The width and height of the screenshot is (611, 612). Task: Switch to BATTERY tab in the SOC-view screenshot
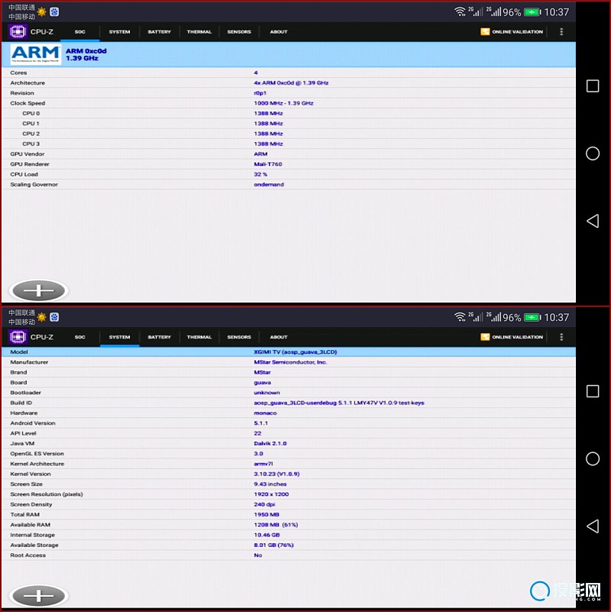[159, 31]
